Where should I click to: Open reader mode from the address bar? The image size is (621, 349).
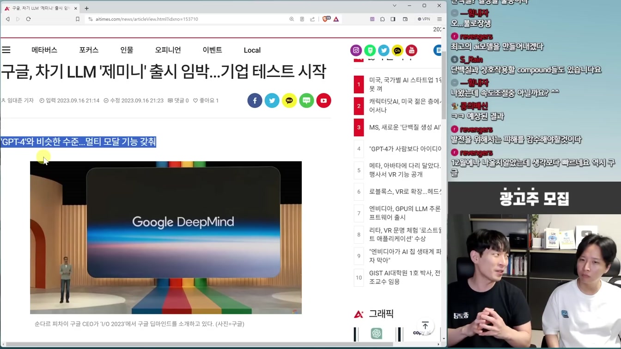[302, 19]
